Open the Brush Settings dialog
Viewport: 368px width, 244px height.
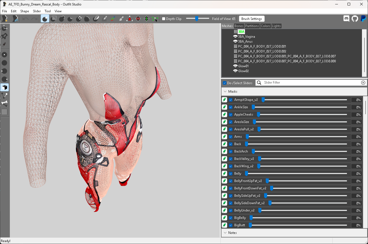point(252,19)
